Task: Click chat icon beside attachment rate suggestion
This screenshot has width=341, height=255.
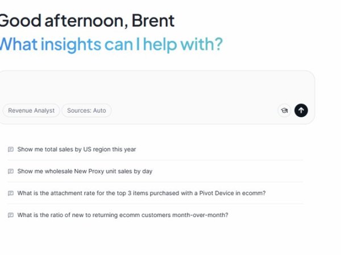Action: pos(11,193)
